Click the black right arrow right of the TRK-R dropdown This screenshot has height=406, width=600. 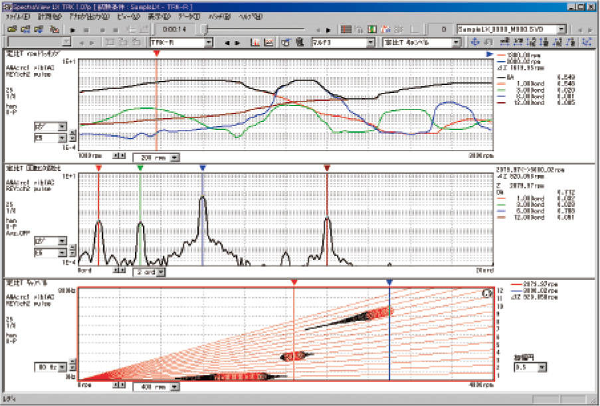(237, 42)
